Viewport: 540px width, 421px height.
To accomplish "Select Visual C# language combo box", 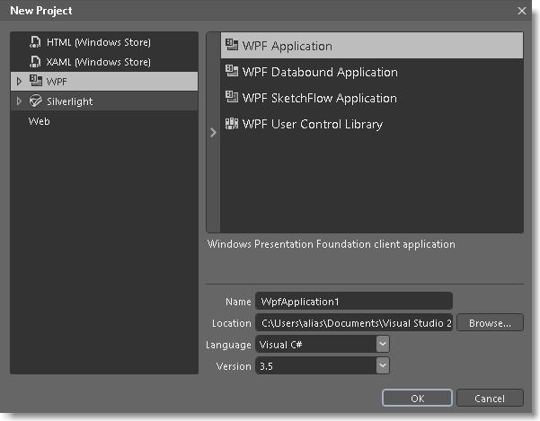I will tap(323, 345).
